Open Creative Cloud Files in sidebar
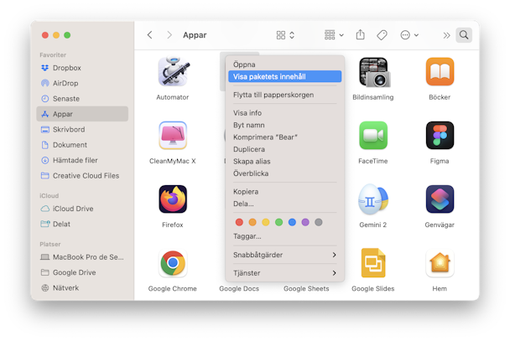This screenshot has height=341, width=510. tap(82, 176)
